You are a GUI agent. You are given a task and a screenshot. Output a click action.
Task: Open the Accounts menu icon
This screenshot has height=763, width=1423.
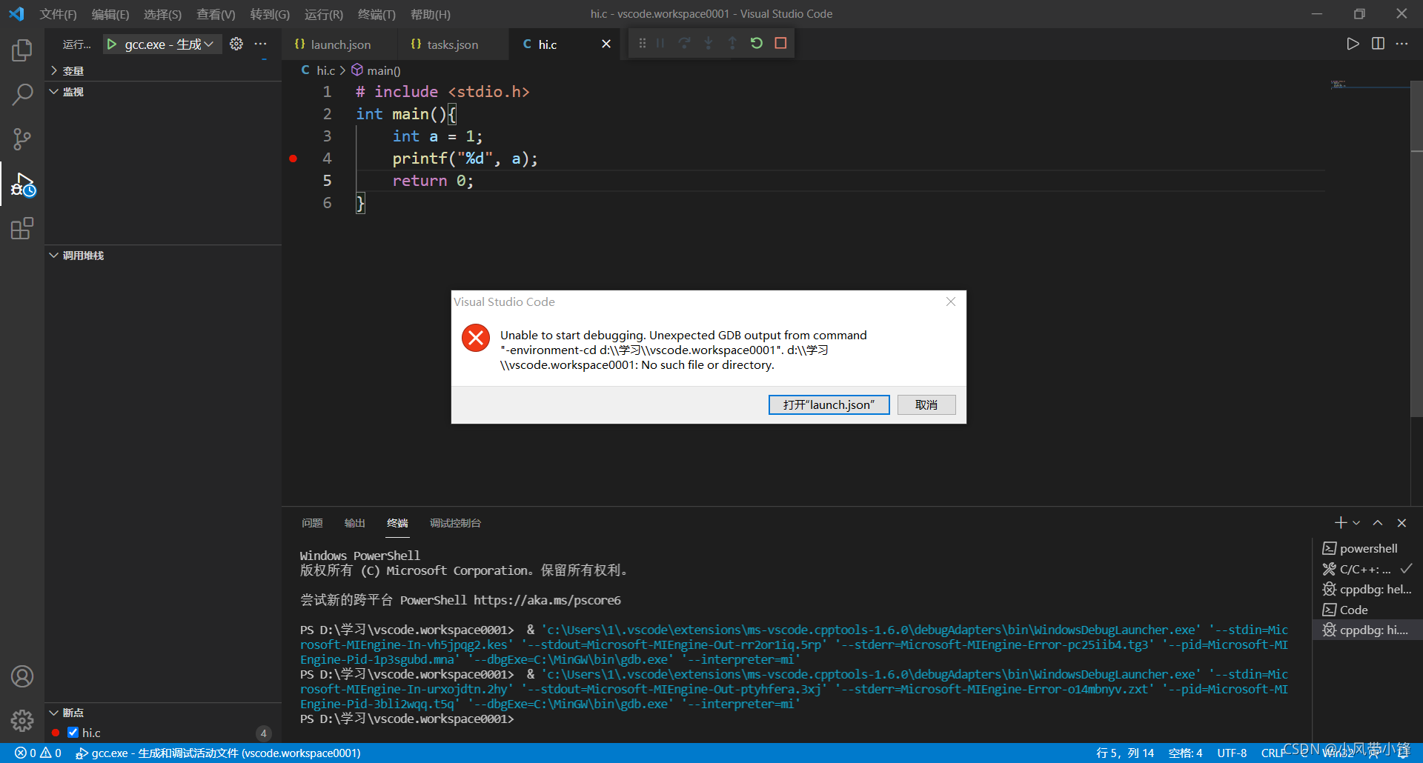[22, 676]
